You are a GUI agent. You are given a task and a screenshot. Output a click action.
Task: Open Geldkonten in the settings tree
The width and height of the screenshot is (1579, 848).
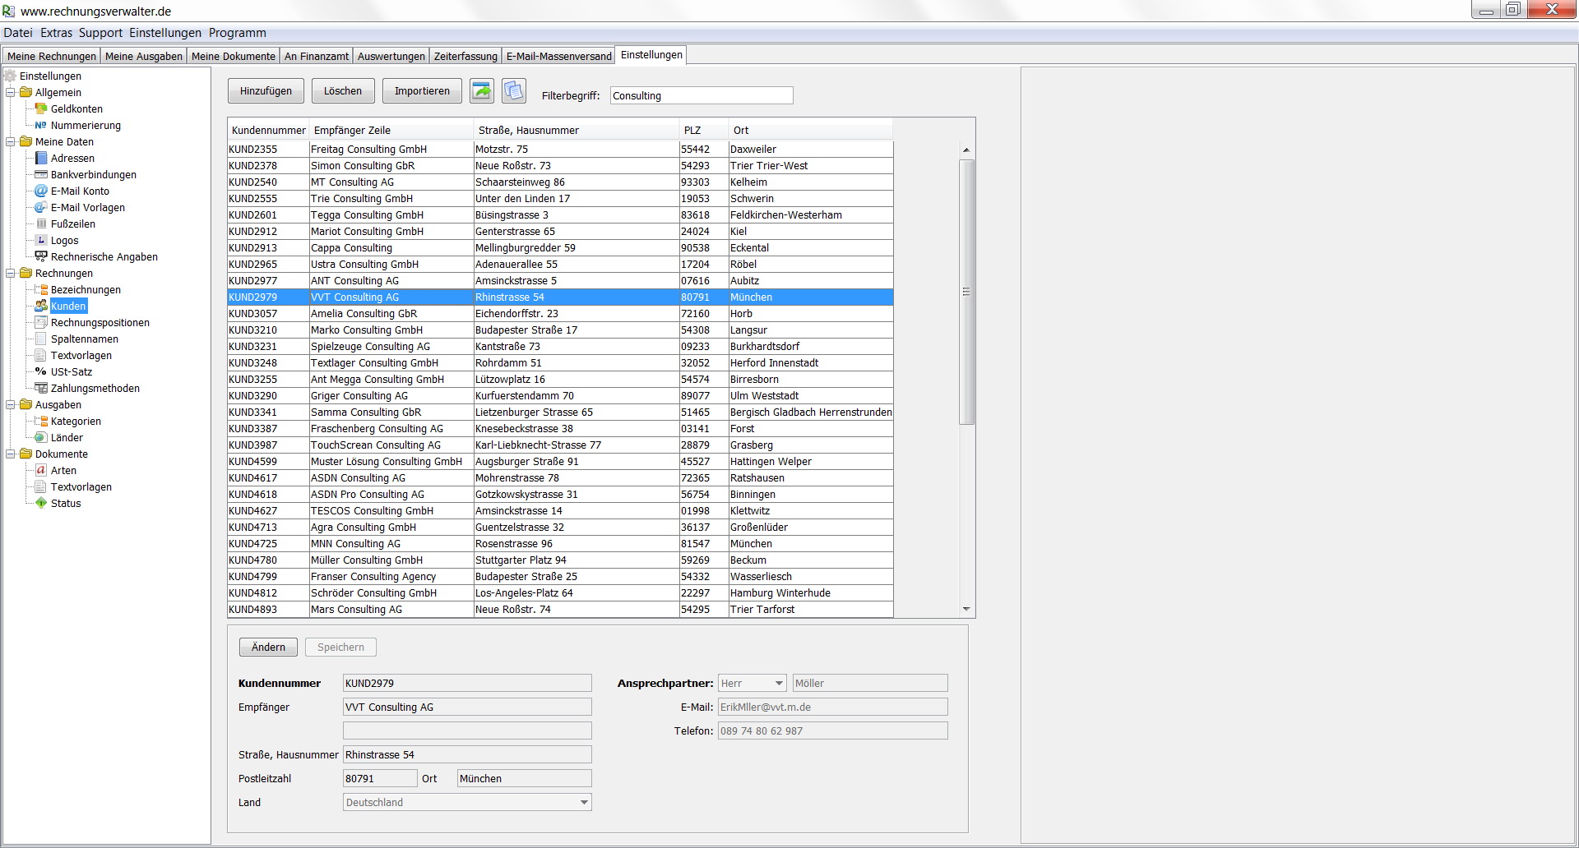(x=76, y=109)
